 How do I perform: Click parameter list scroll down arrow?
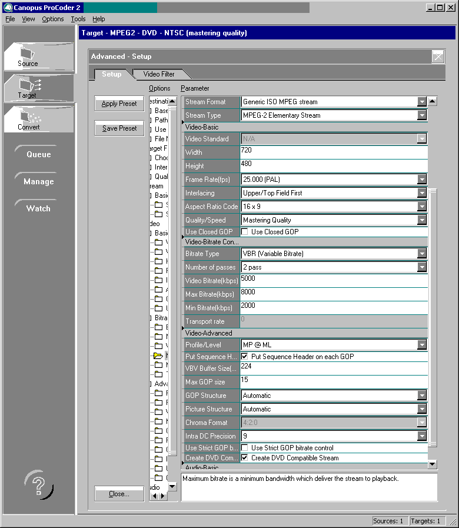pyautogui.click(x=433, y=464)
